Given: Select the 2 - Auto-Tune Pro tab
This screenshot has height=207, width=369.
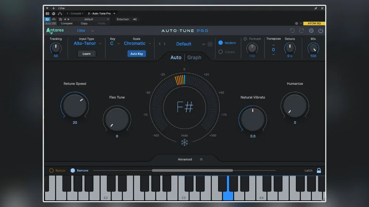Looking at the screenshot, I should click(99, 14).
